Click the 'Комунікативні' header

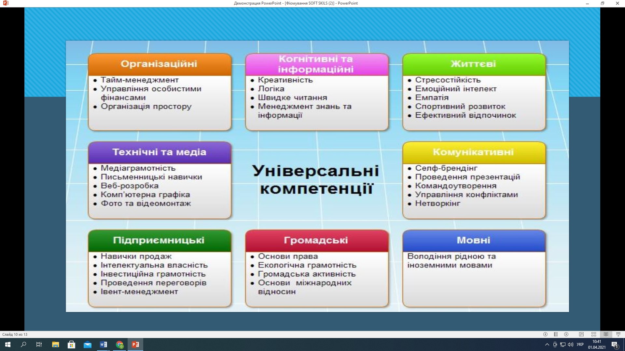474,152
